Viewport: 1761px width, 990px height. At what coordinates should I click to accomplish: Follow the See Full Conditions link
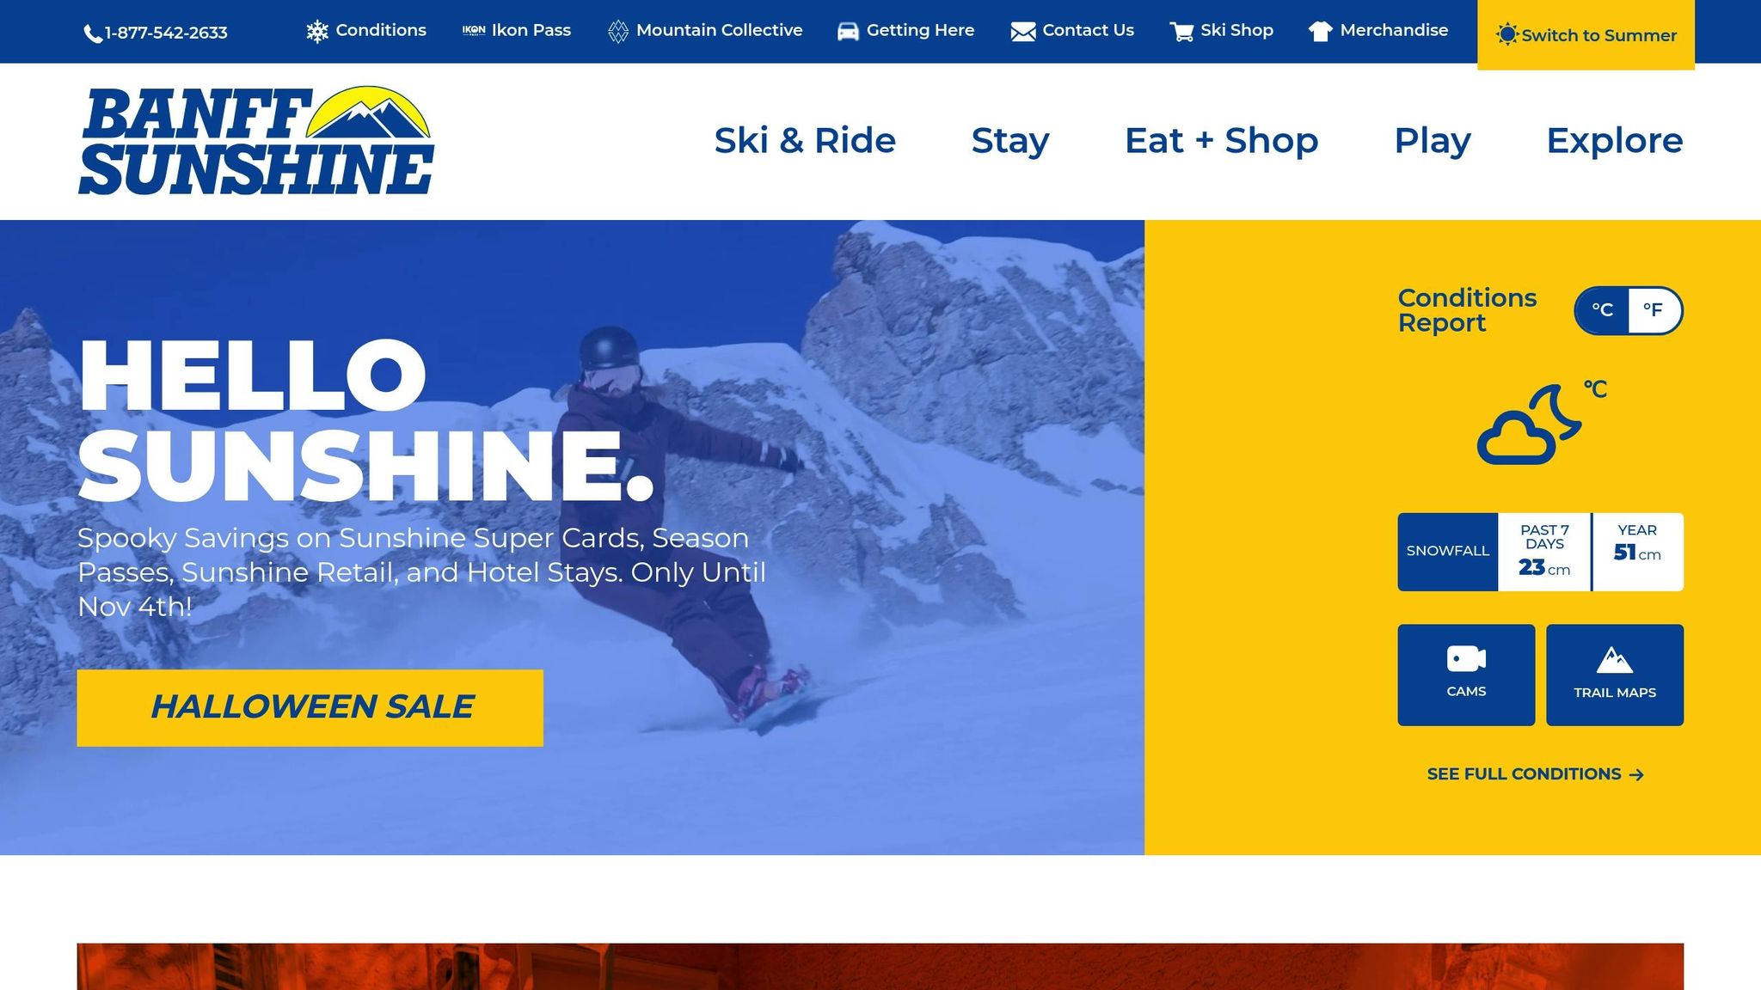[1536, 774]
